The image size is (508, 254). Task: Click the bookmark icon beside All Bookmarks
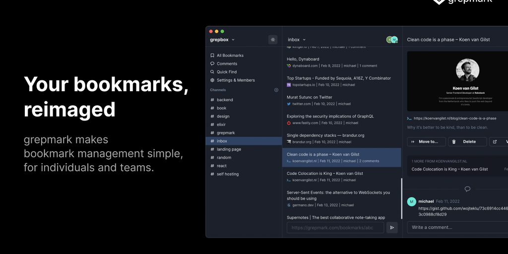212,56
